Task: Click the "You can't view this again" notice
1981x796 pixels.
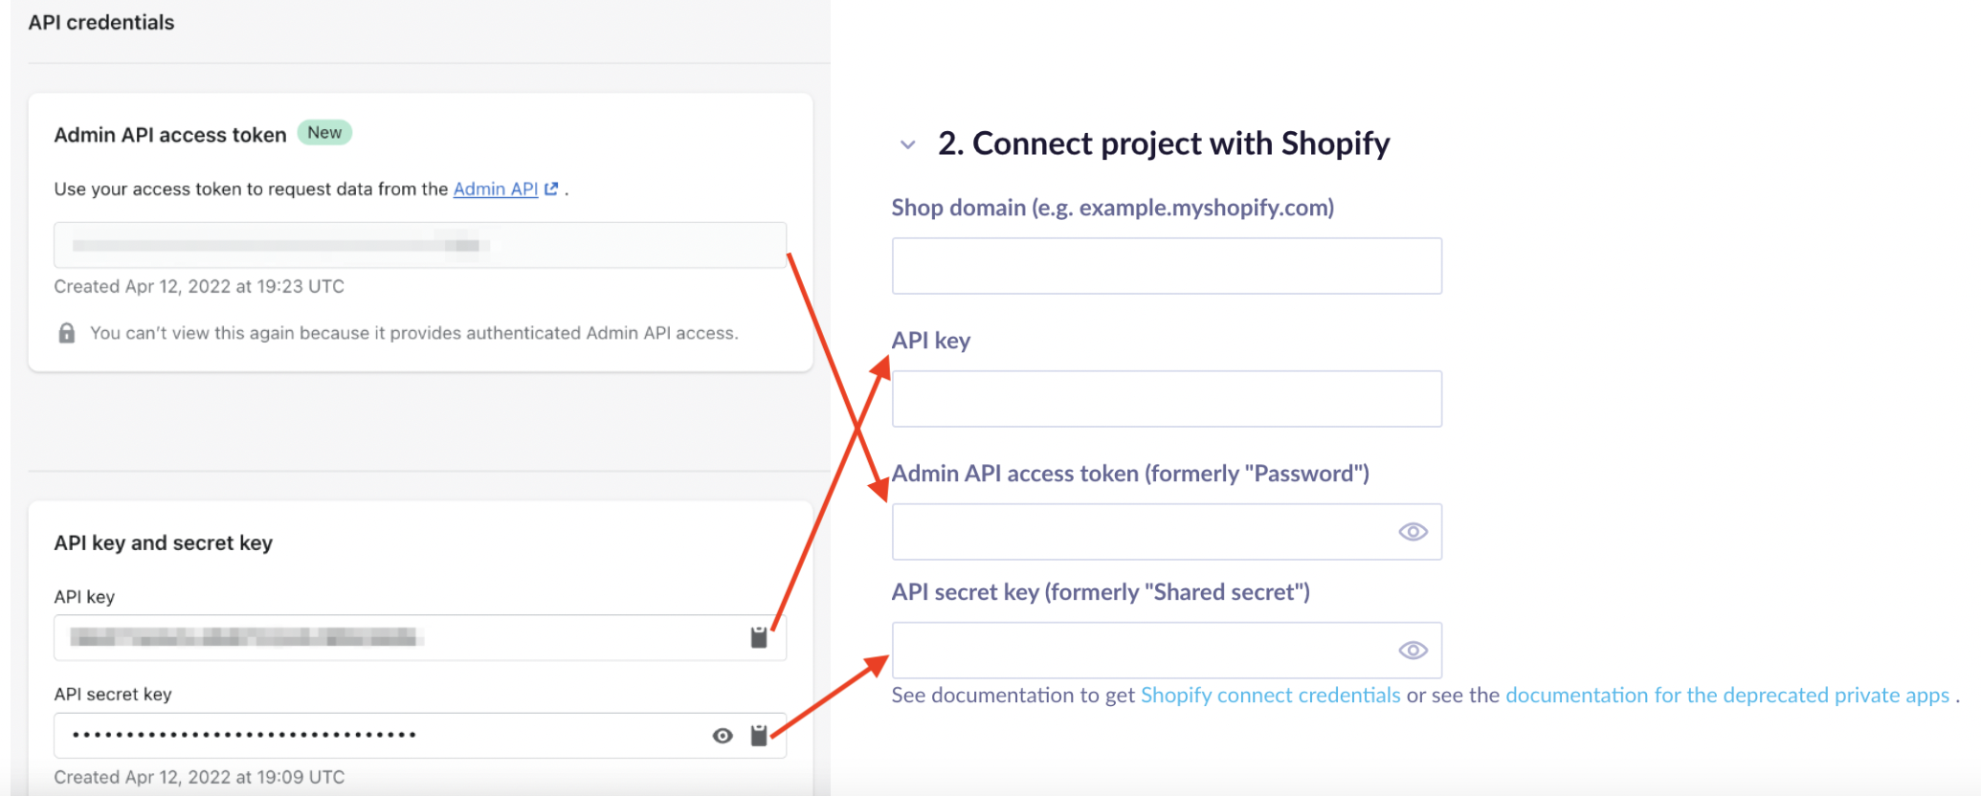Action: pyautogui.click(x=414, y=333)
